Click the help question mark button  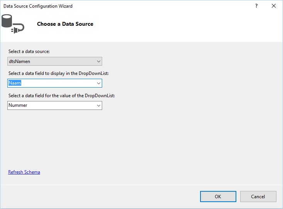point(256,6)
